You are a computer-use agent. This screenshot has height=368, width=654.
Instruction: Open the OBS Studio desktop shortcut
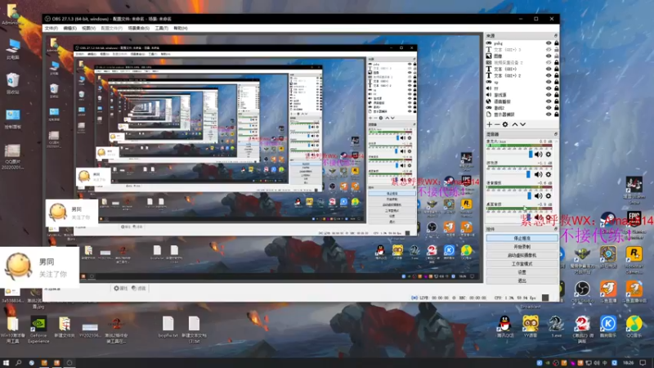[x=582, y=291]
